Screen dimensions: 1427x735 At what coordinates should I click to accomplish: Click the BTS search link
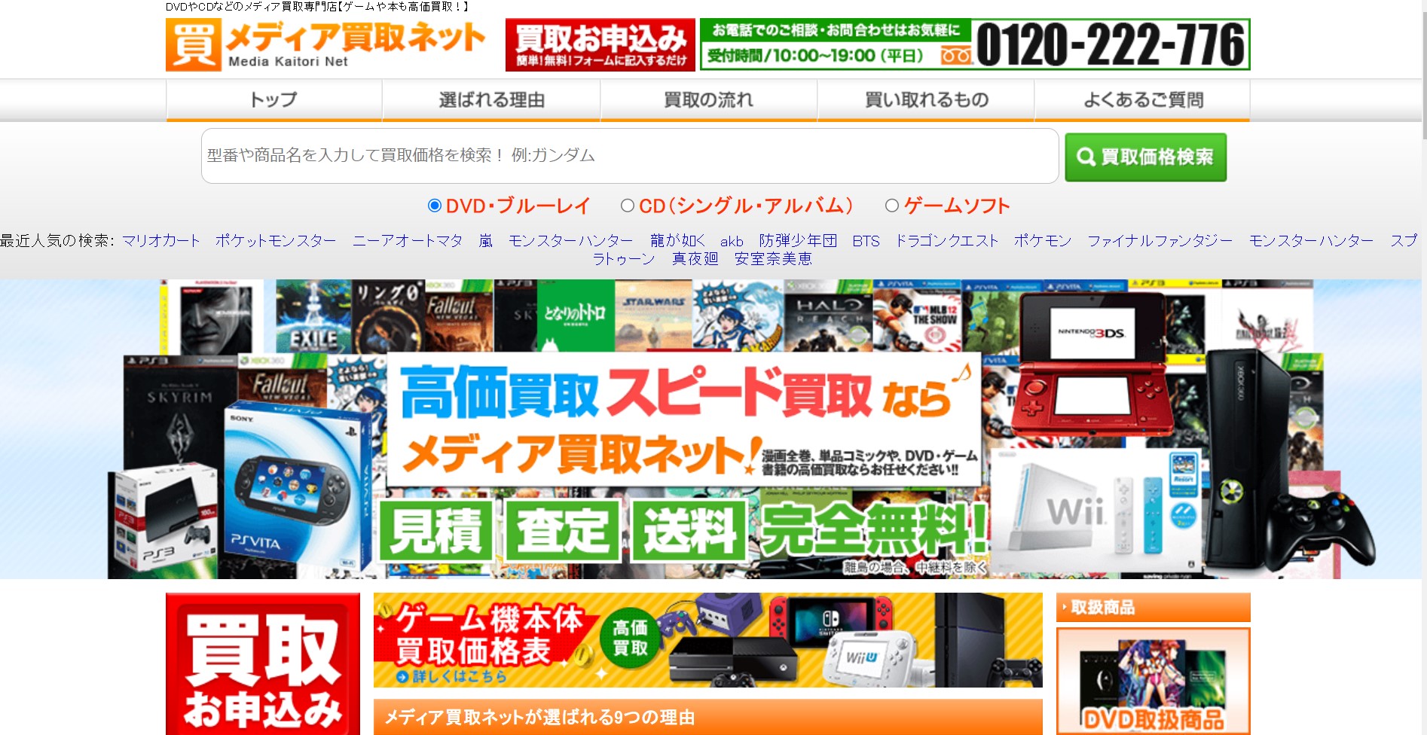coord(865,241)
